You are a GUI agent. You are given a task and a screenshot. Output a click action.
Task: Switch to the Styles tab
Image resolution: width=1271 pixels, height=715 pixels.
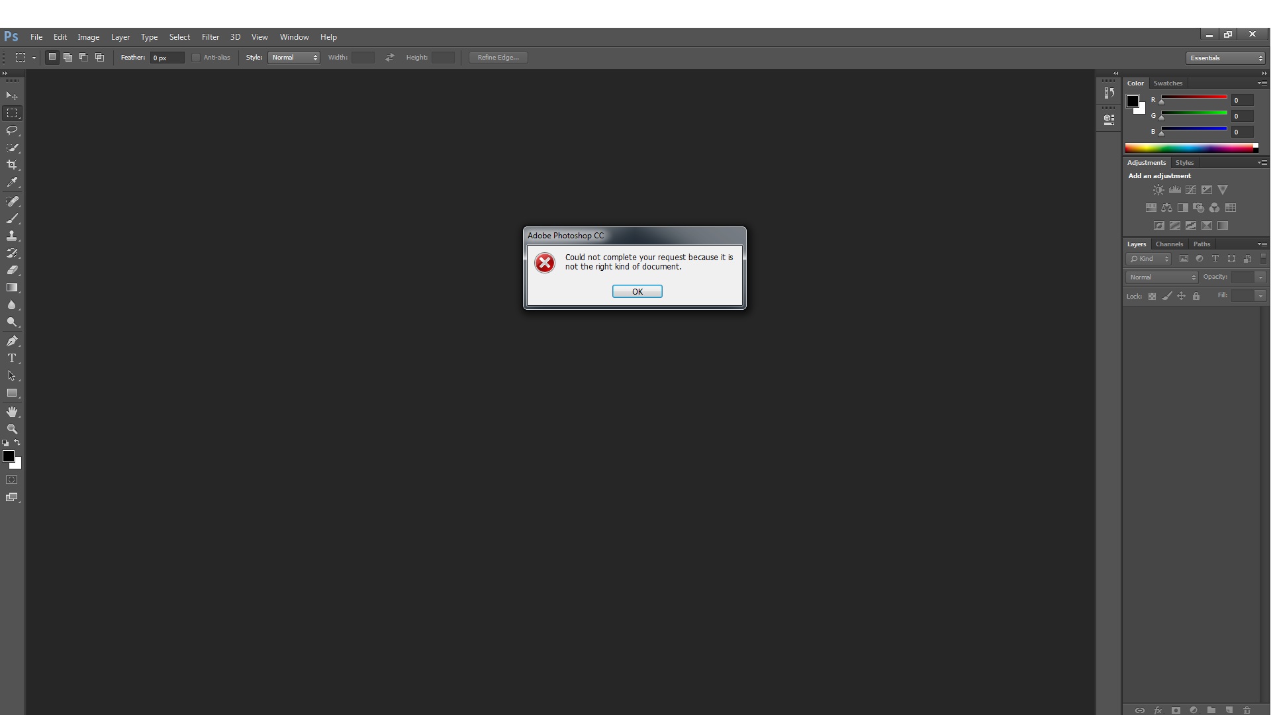(x=1184, y=162)
